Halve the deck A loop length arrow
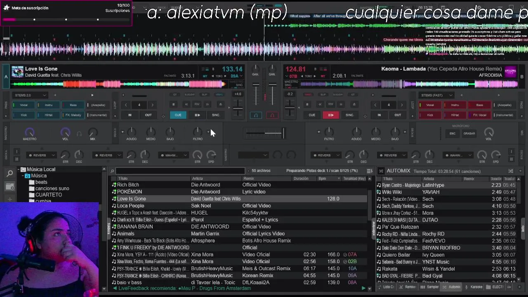 (126, 105)
